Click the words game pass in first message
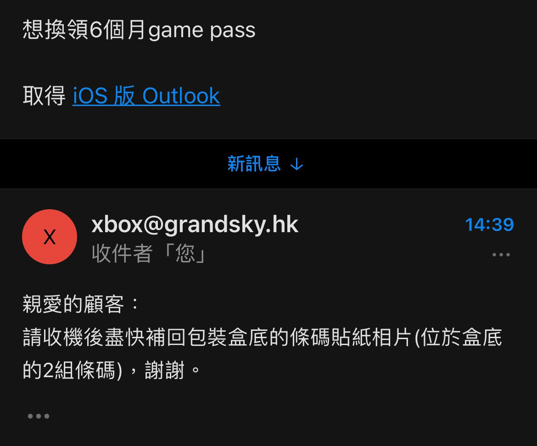The width and height of the screenshot is (537, 446). pyautogui.click(x=201, y=31)
